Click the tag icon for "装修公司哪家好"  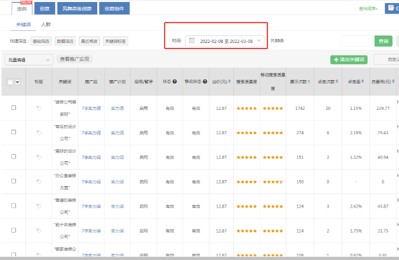pyautogui.click(x=39, y=108)
